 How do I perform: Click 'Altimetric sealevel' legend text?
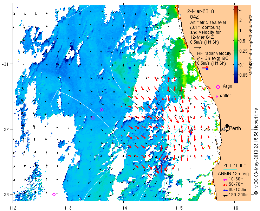208,22
